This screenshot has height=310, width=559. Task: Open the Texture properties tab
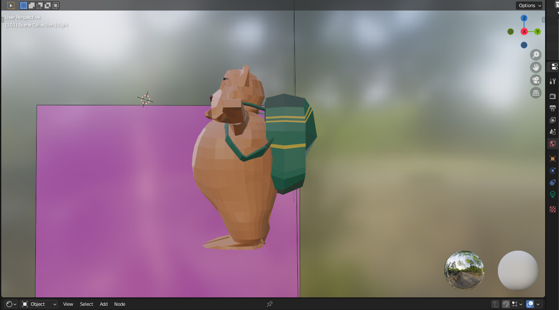coord(553,209)
